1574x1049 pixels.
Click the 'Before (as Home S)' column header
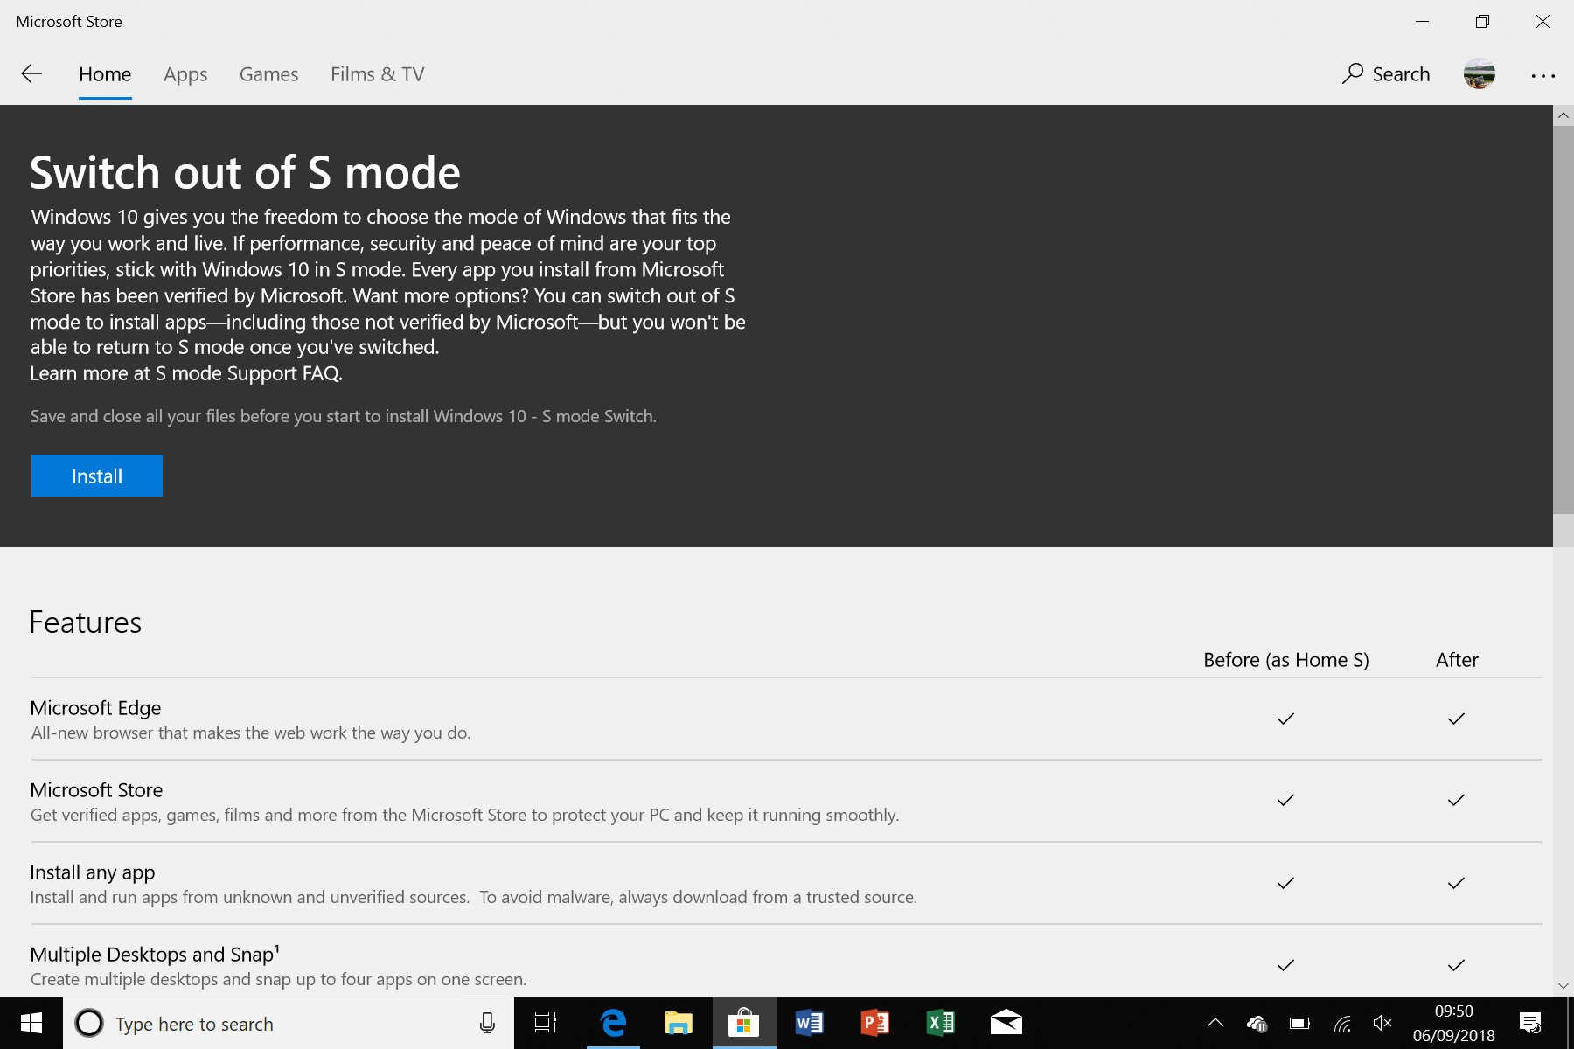click(x=1286, y=660)
